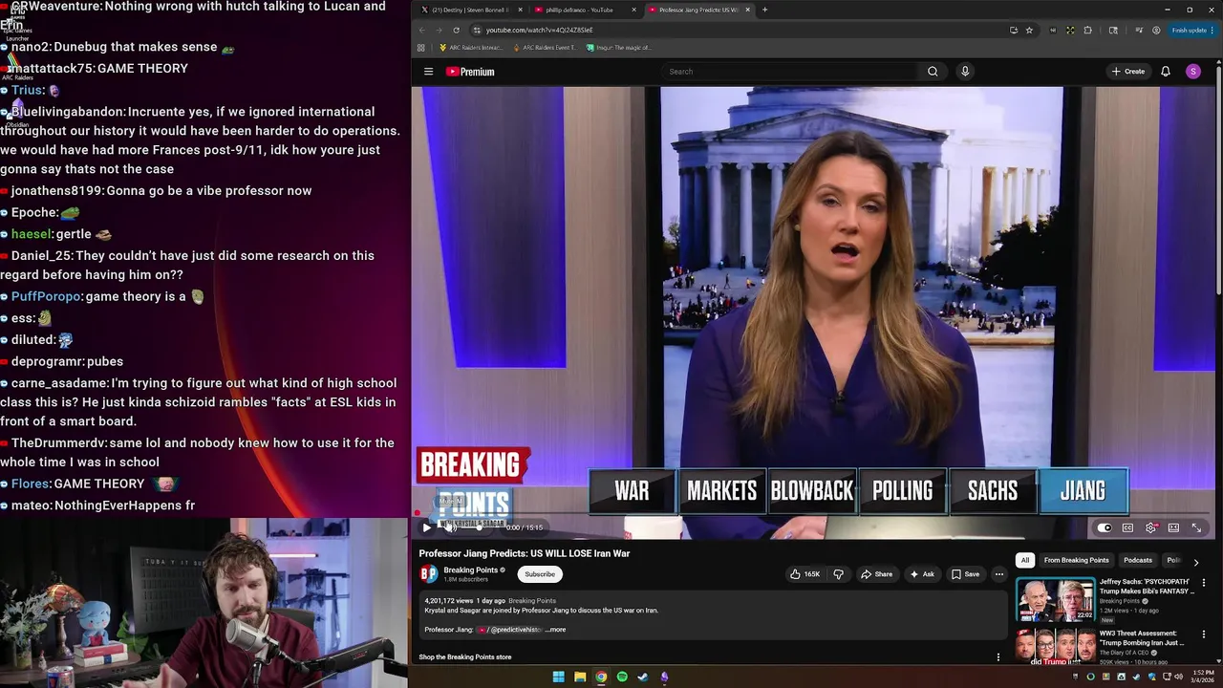Image resolution: width=1223 pixels, height=688 pixels.
Task: Open a new browser tab
Action: [x=764, y=10]
